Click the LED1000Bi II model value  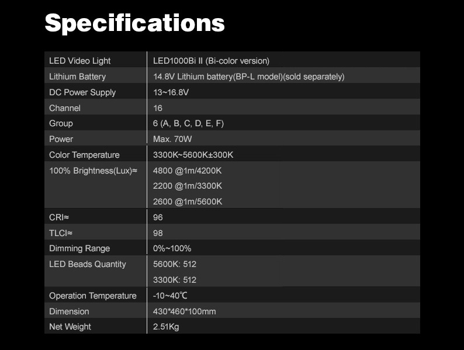(211, 61)
